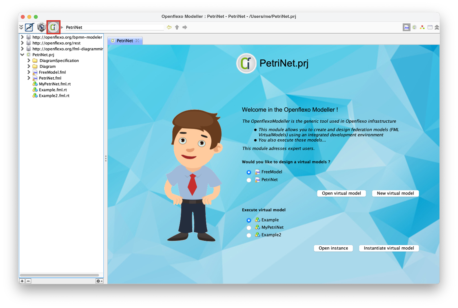This screenshot has height=308, width=458.
Task: Click the horizontal scrollbar in project browser
Action: (x=59, y=275)
